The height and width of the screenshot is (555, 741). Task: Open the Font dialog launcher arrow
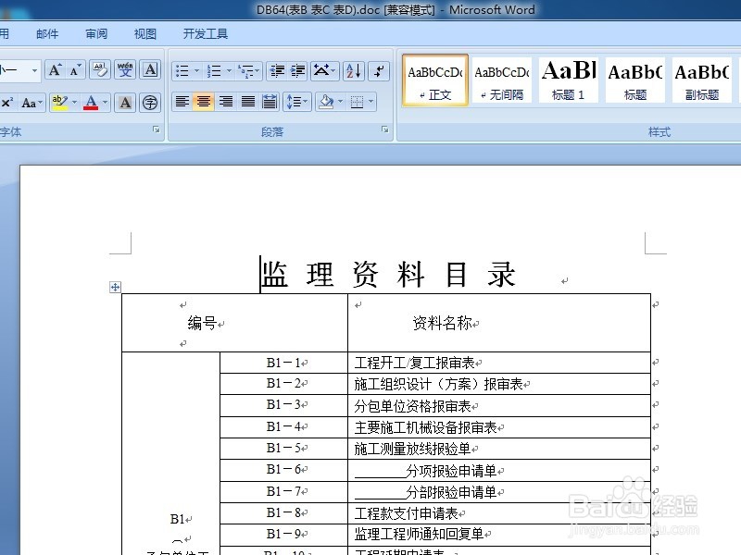[156, 131]
